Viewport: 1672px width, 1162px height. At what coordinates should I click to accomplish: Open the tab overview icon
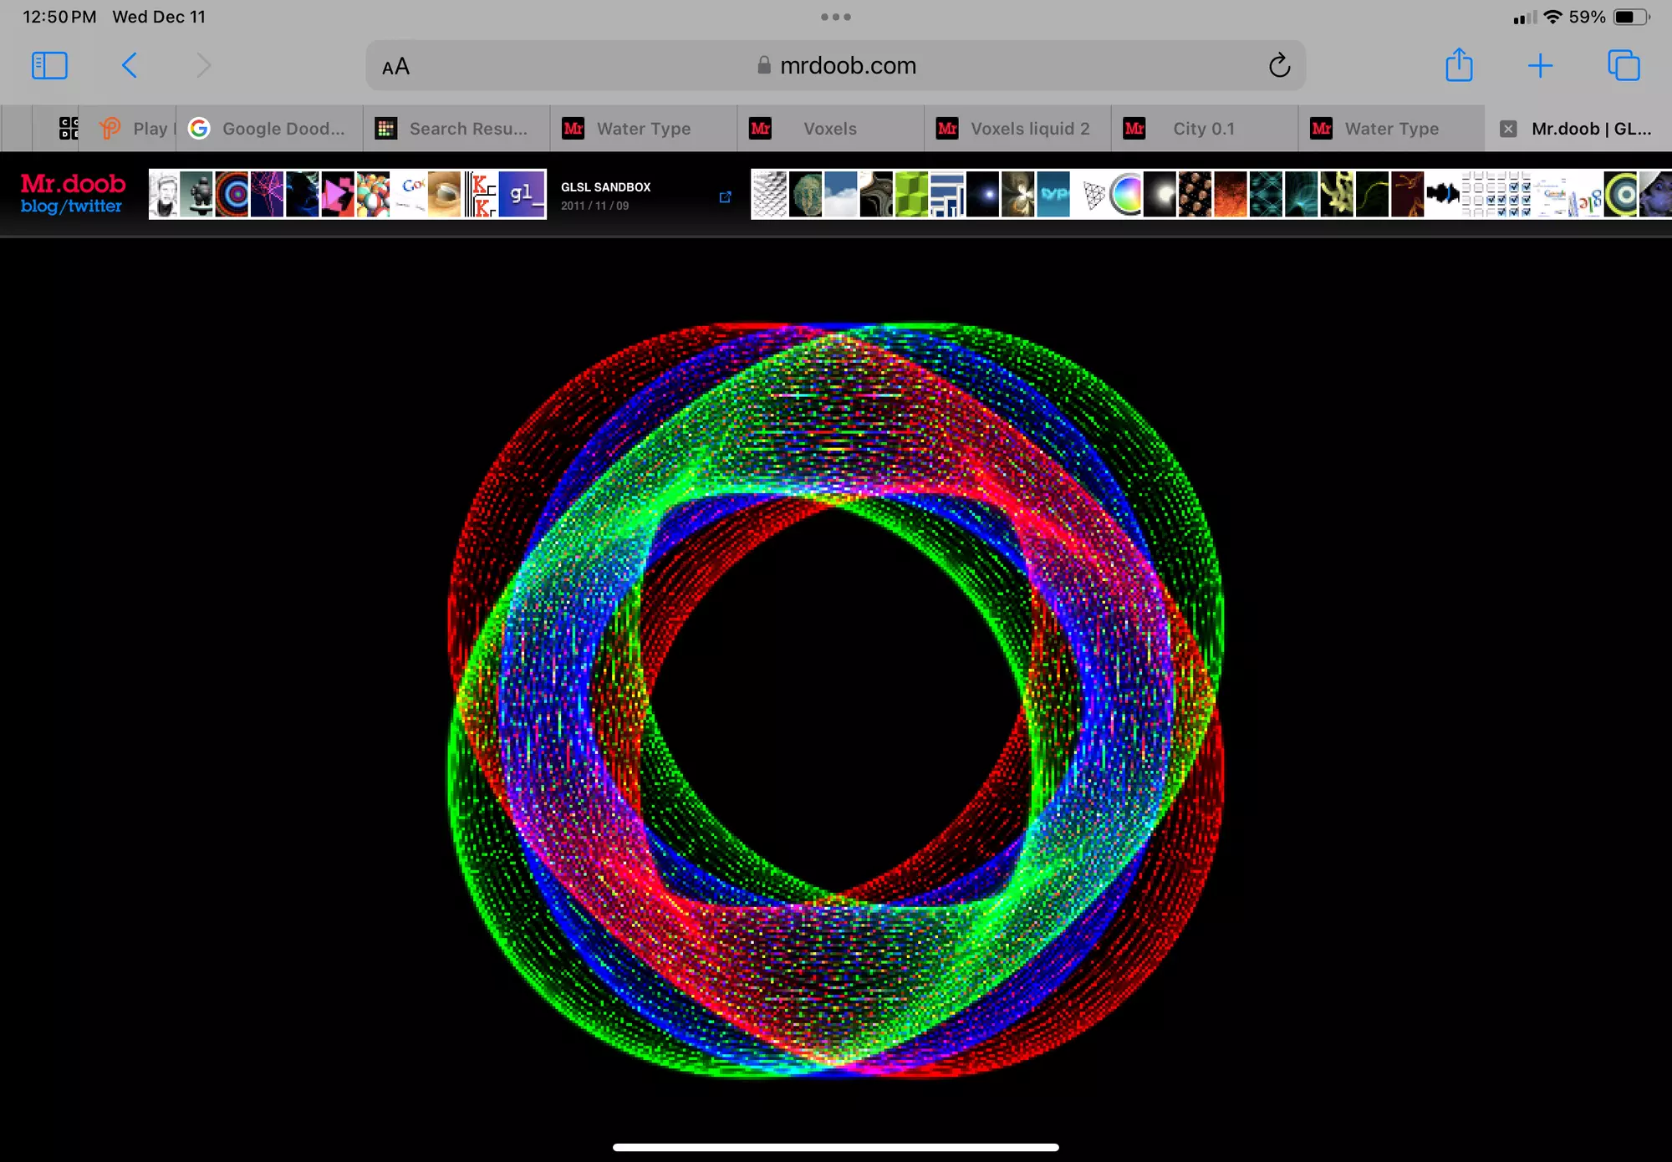point(1624,65)
